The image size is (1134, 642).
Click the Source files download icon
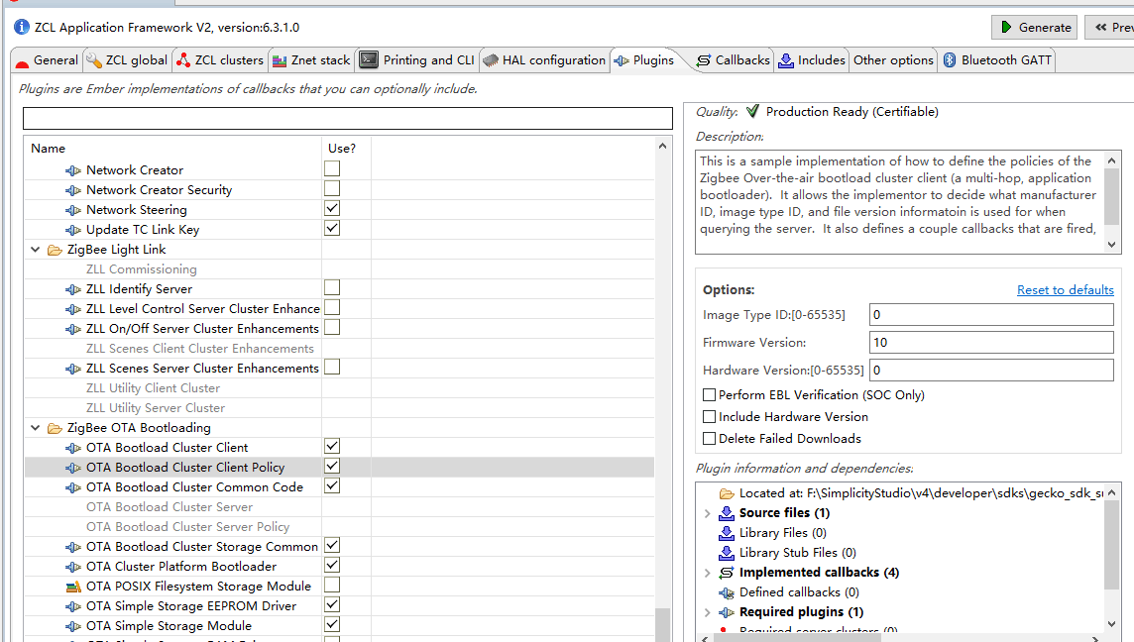click(727, 513)
